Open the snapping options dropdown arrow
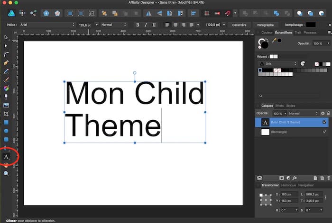 [235, 13]
